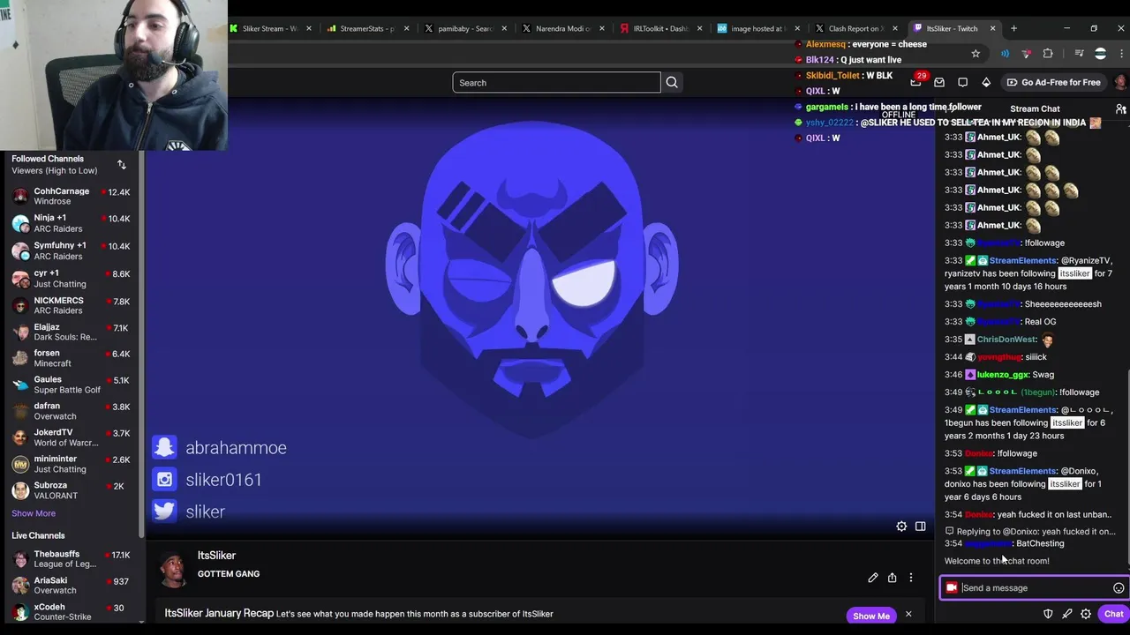Screen dimensions: 1130x635
Task: Open AriaSaki Overwatch live channel
Action: [71, 586]
